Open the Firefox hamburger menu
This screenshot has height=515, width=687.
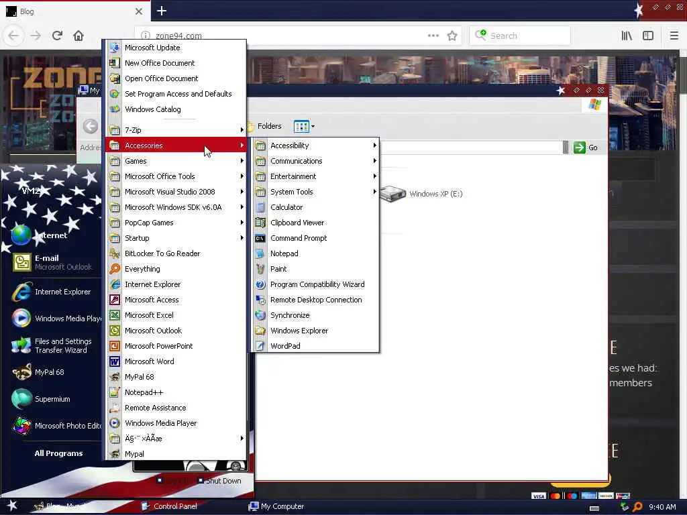click(674, 36)
